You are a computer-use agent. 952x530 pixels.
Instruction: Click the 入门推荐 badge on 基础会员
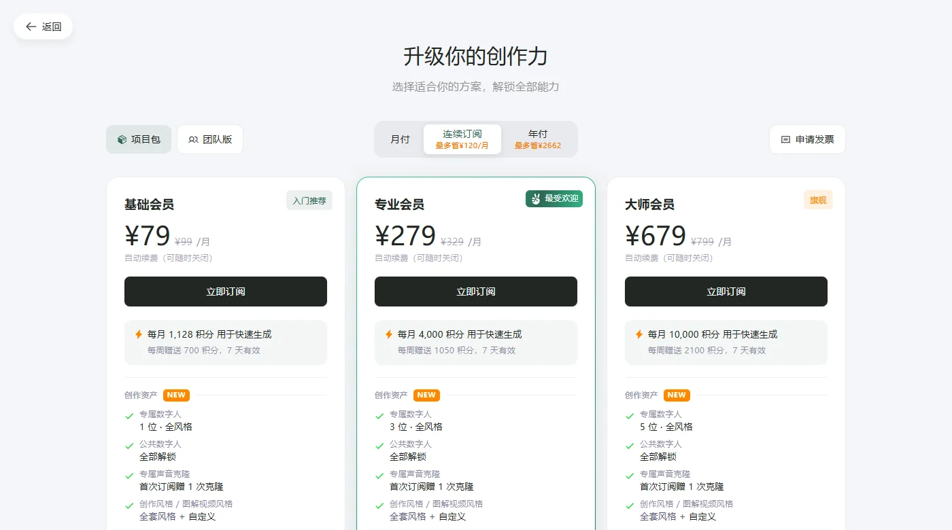point(309,200)
